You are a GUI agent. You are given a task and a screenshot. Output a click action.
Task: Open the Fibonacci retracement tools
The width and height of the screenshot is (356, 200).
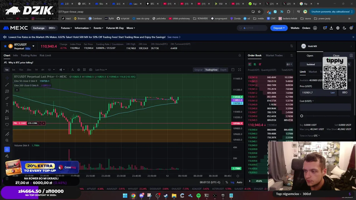(7, 91)
